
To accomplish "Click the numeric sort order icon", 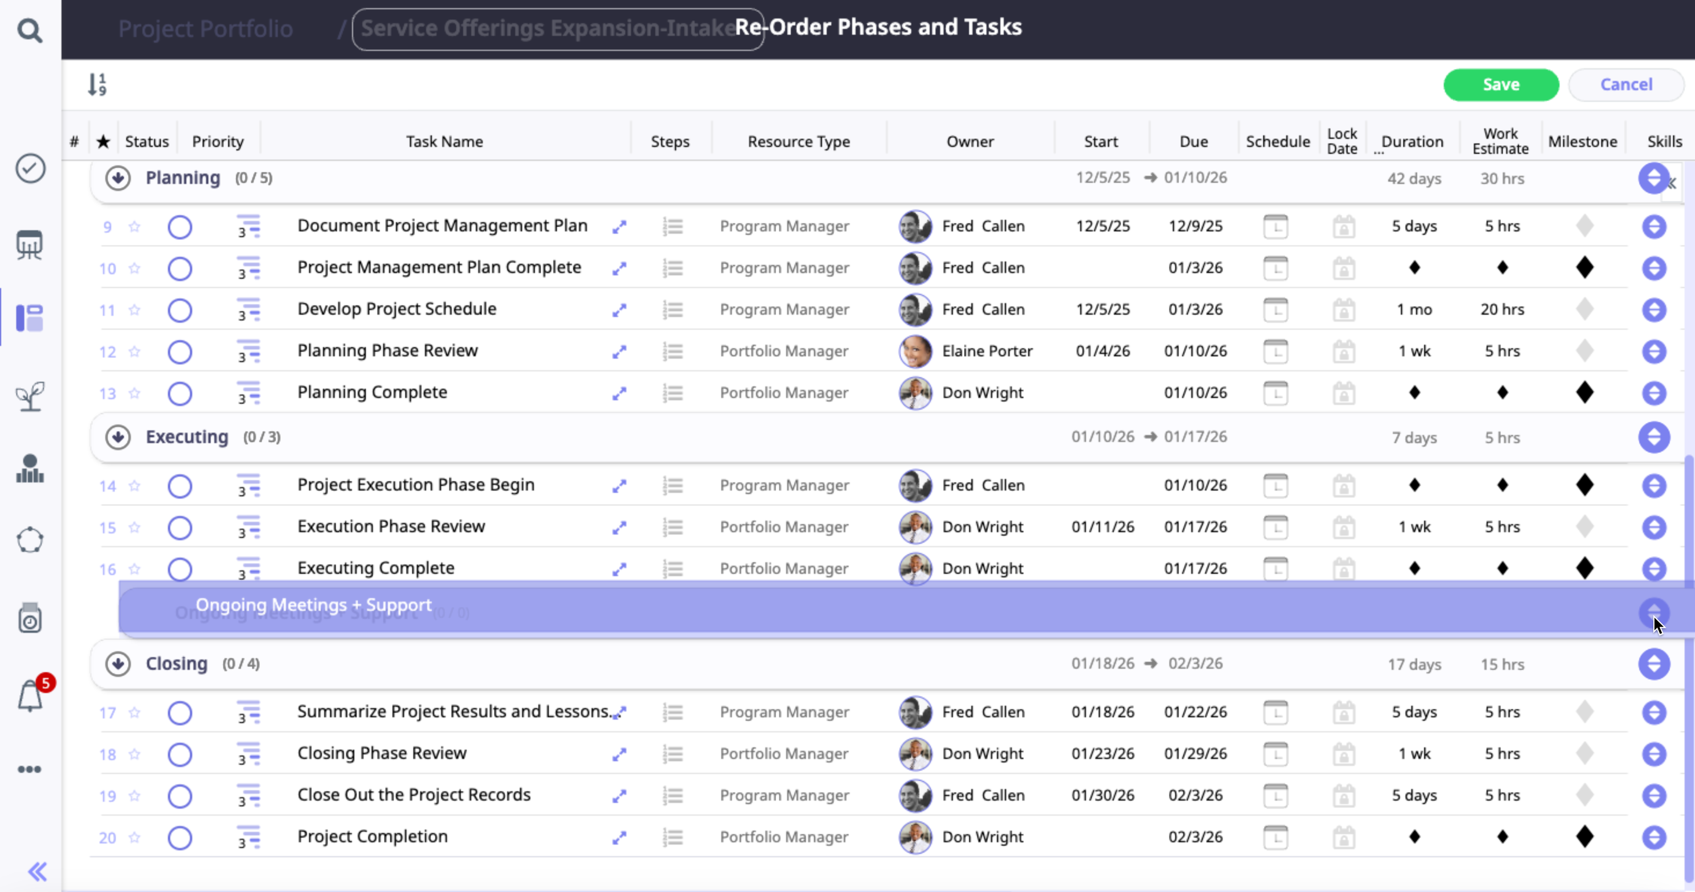I will click(x=97, y=84).
